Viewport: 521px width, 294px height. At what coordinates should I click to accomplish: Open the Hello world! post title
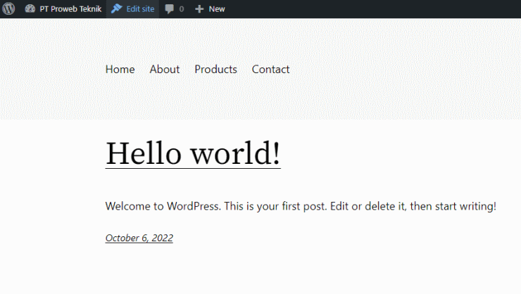pyautogui.click(x=193, y=153)
